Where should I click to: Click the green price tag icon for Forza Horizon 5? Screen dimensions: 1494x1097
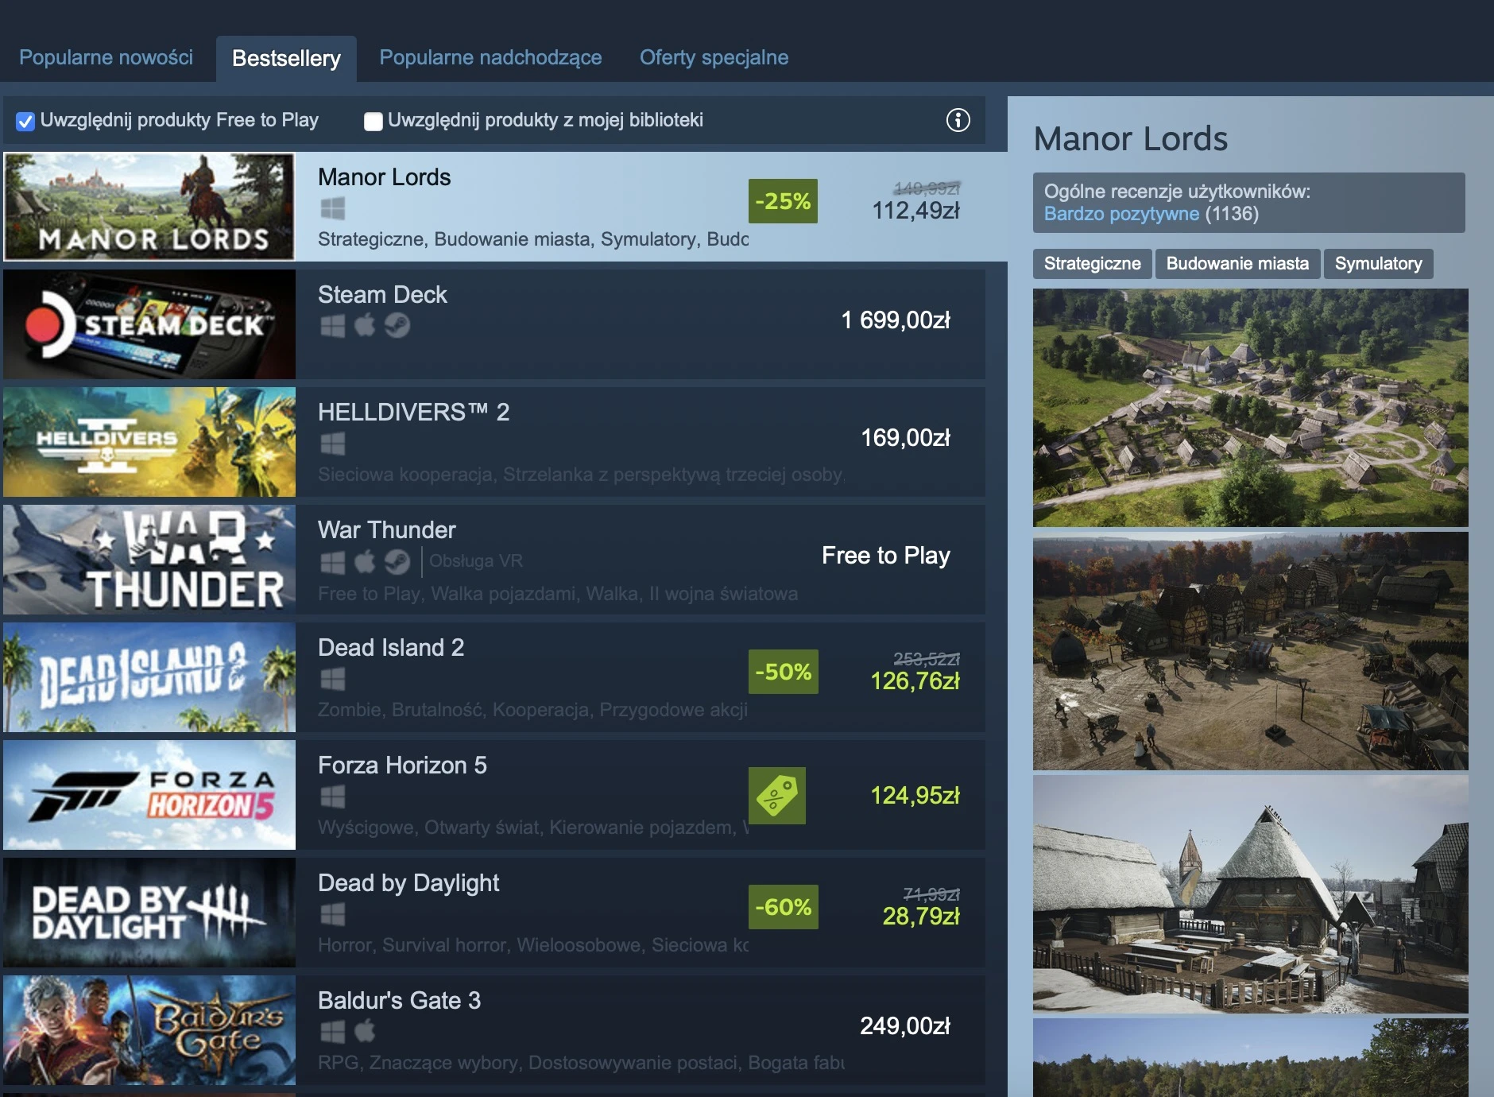[777, 796]
